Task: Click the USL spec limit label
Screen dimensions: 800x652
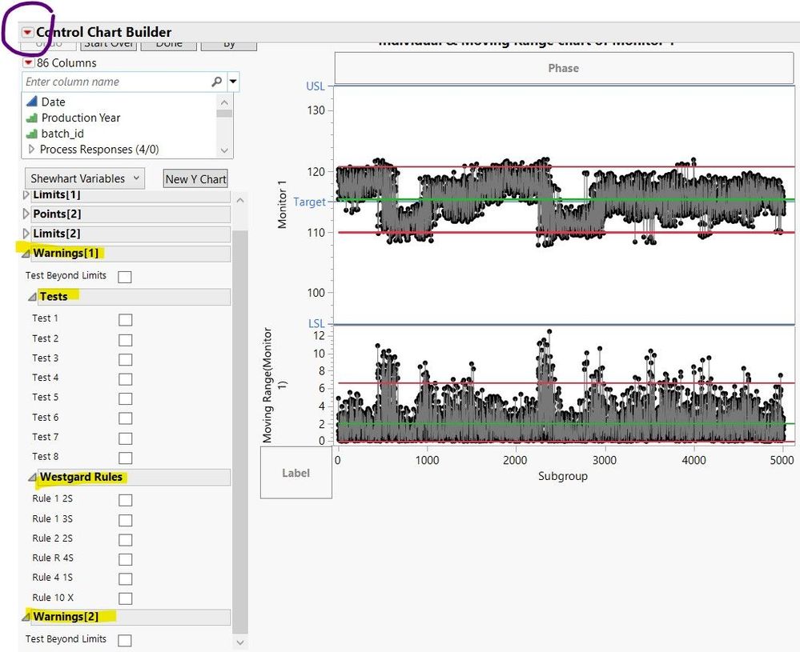Action: pyautogui.click(x=316, y=86)
